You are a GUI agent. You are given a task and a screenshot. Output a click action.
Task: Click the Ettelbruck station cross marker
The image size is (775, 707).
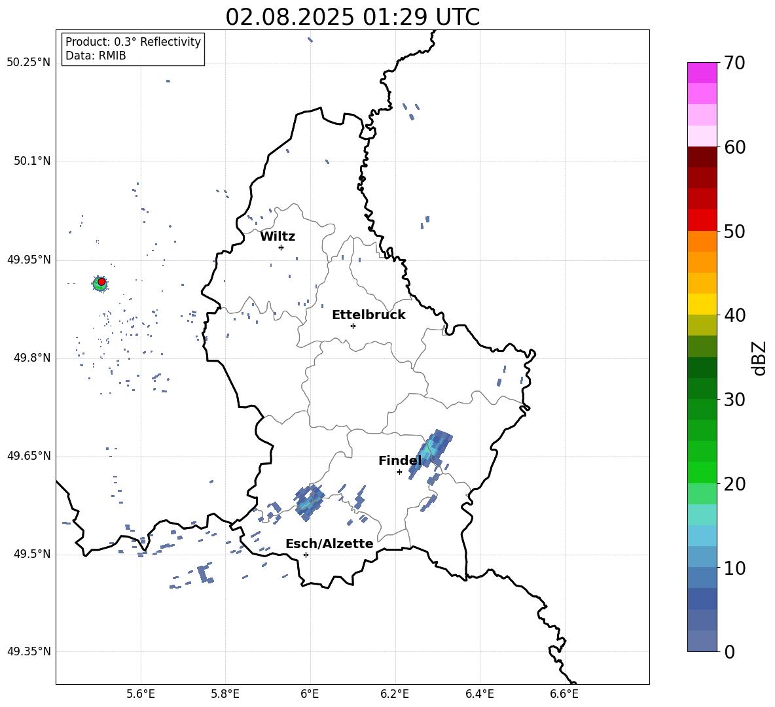click(353, 326)
